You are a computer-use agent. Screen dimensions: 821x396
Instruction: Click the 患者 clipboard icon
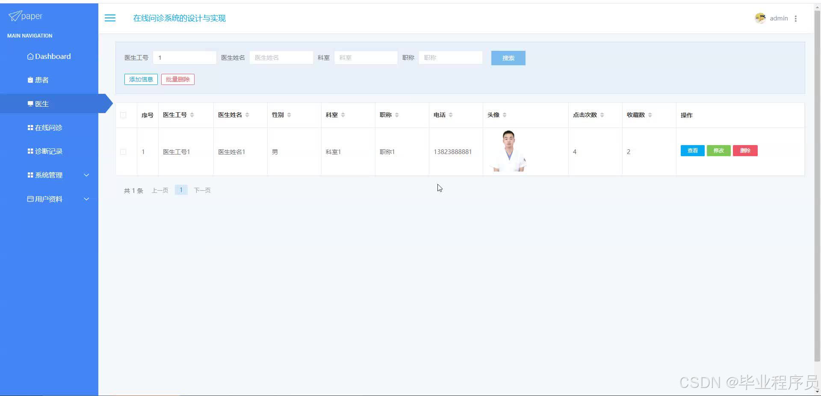click(x=30, y=80)
